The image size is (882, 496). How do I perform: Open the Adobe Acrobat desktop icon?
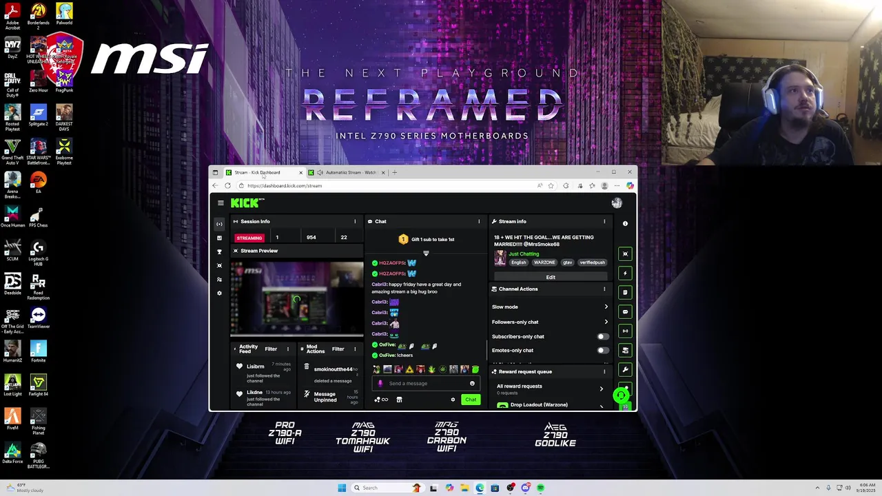(x=12, y=15)
